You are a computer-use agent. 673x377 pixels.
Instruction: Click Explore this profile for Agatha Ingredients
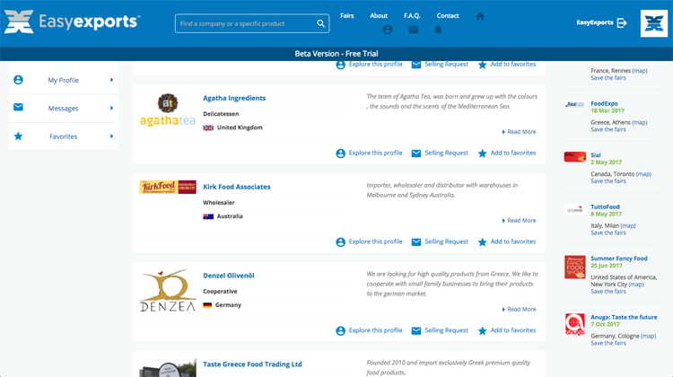[376, 153]
